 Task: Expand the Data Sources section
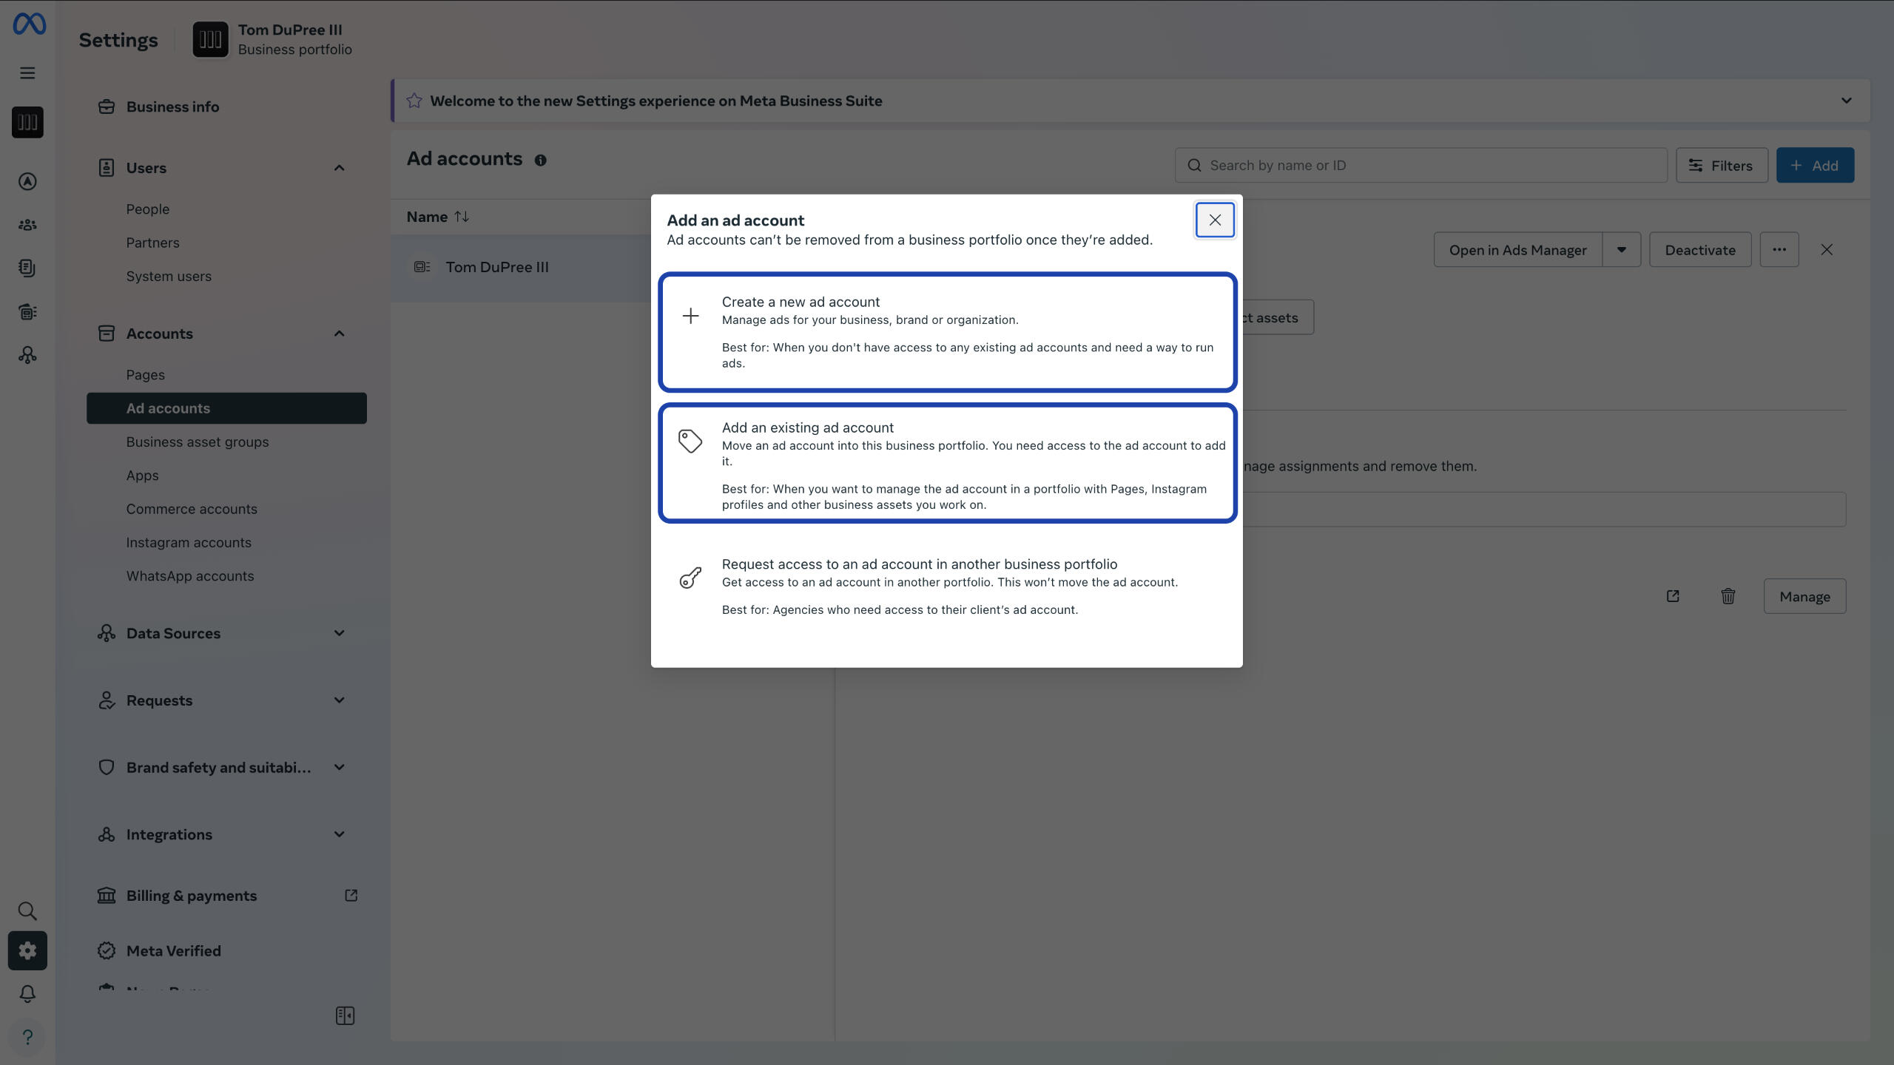(339, 633)
